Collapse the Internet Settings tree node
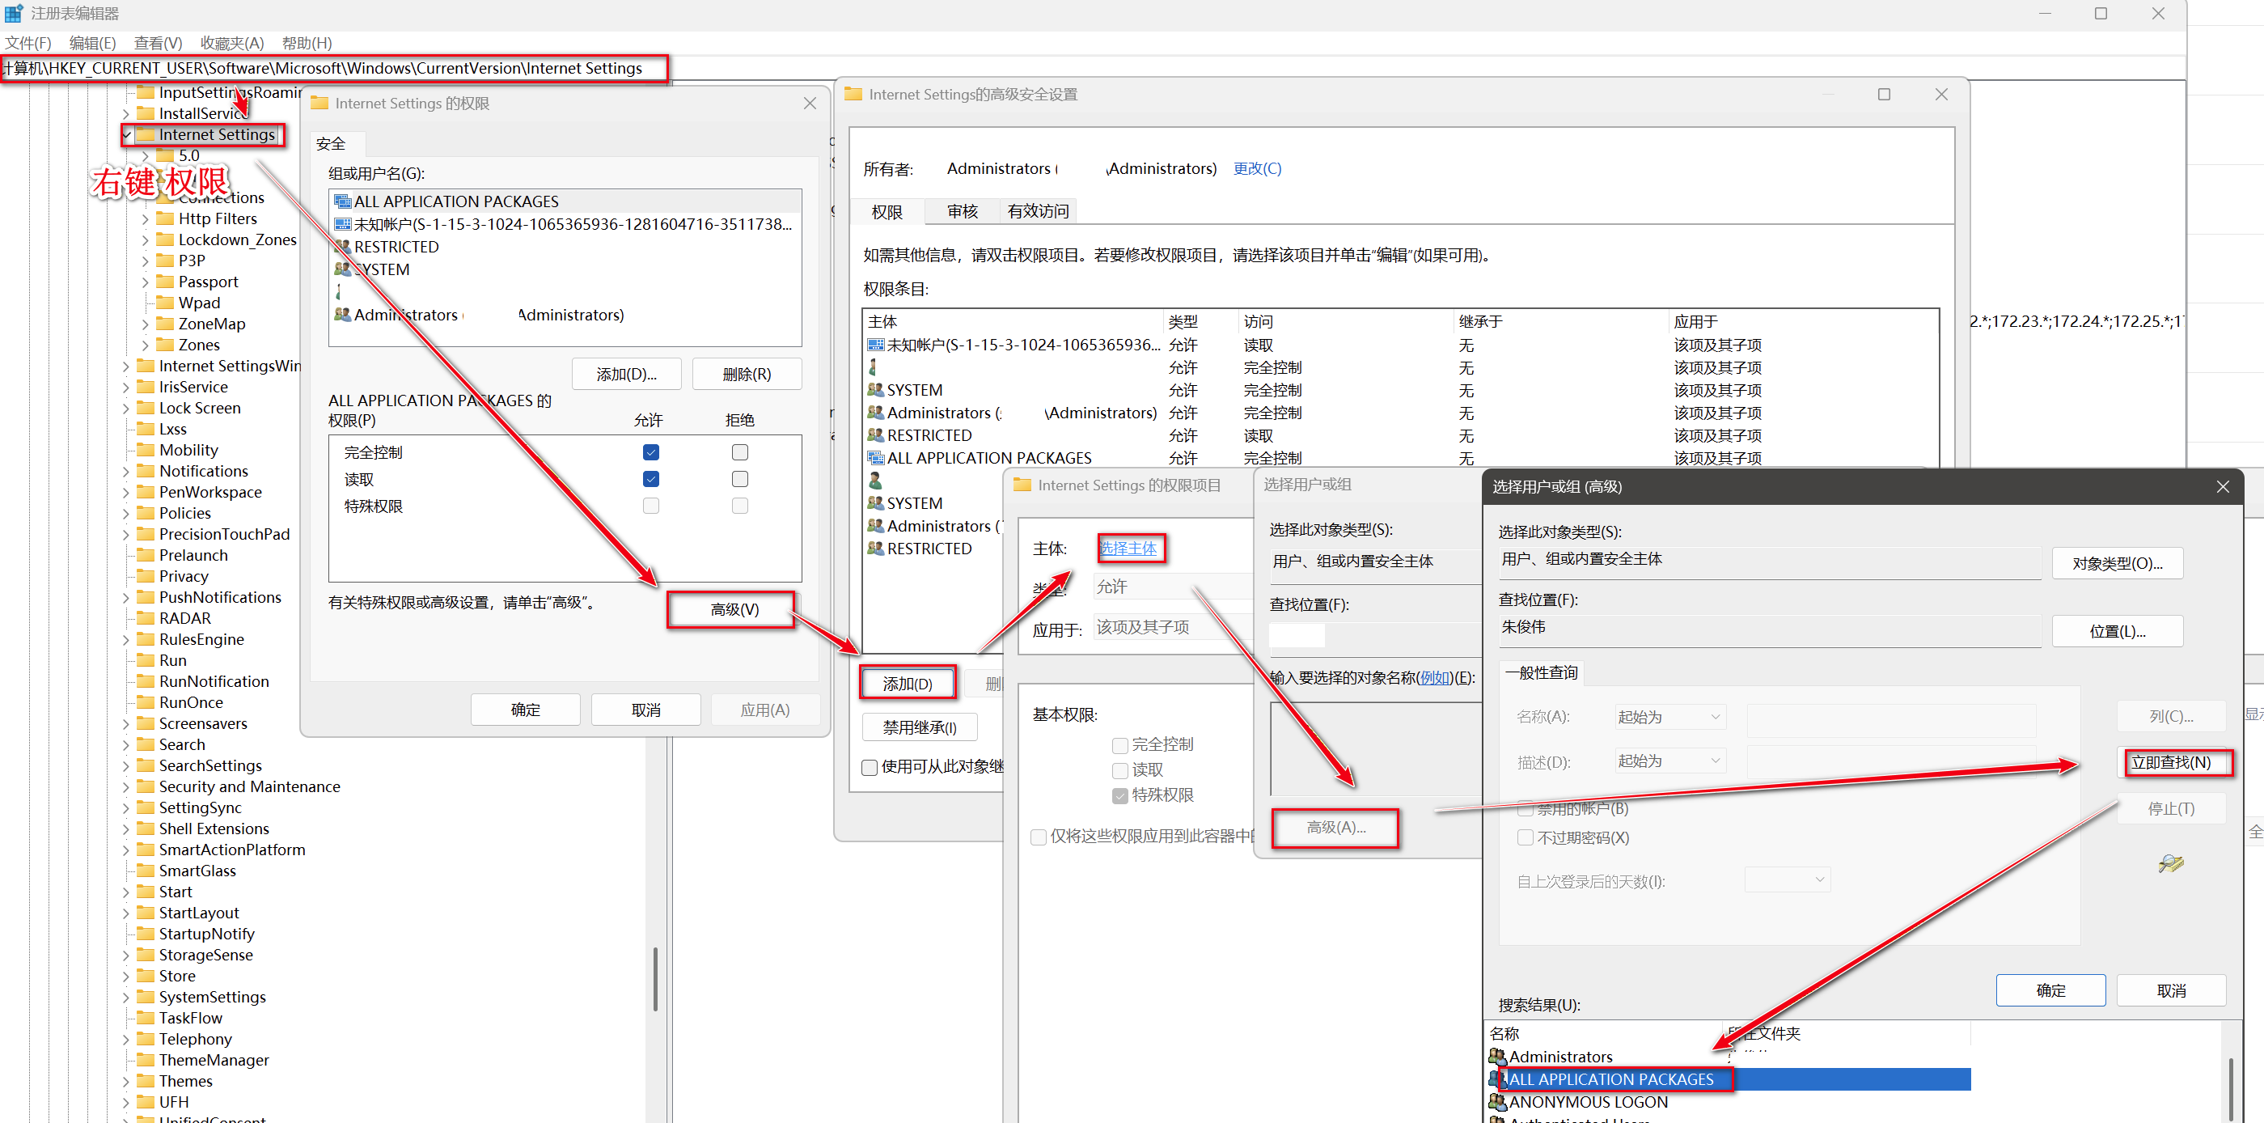This screenshot has width=2264, height=1123. 128,134
